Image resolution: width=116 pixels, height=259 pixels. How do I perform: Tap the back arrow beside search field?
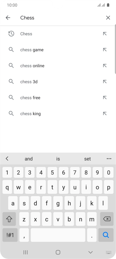tap(8, 18)
